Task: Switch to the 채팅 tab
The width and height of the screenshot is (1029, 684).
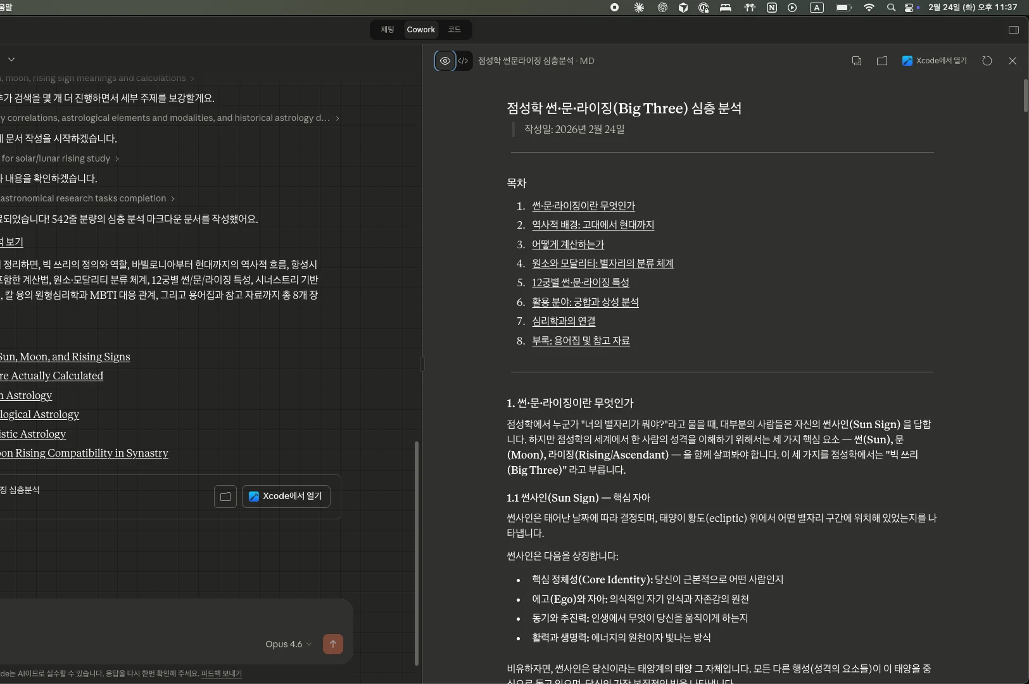Action: (388, 30)
